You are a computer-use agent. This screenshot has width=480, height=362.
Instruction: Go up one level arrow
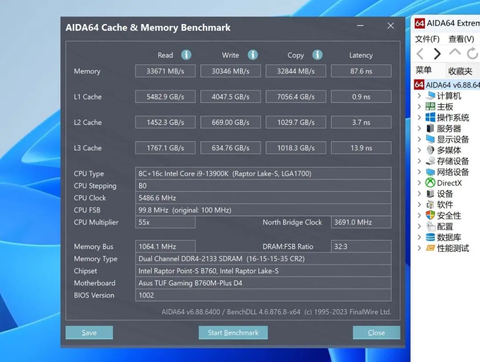click(455, 52)
